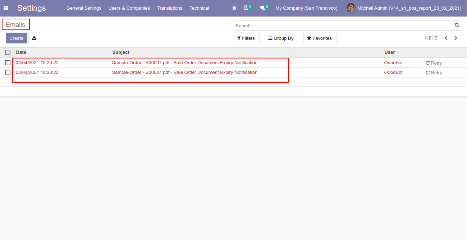
Task: Click OdooBot in second row
Action: click(393, 72)
